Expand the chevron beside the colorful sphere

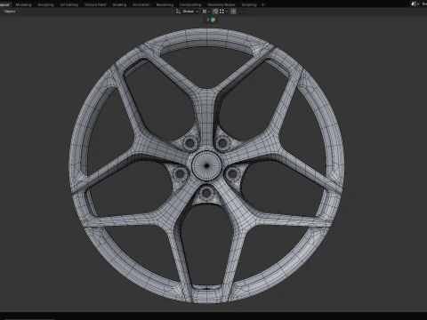click(x=208, y=20)
